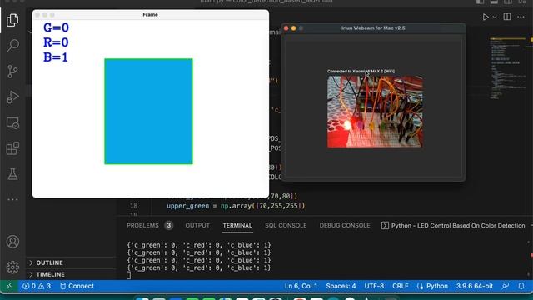Screen dimensions: 533x300
Task: Expand the TIMELINE section
Action: point(71,274)
